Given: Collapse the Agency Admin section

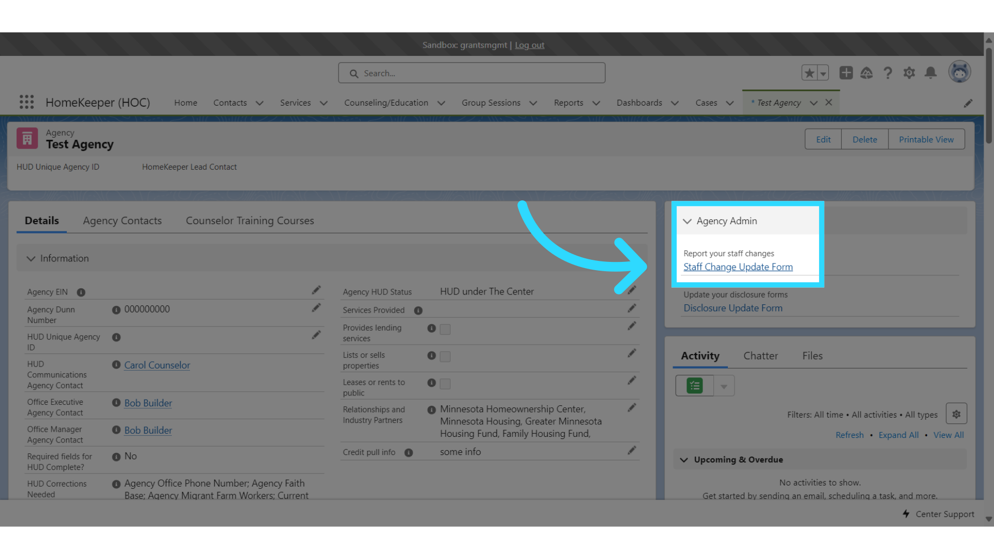Looking at the screenshot, I should point(687,221).
